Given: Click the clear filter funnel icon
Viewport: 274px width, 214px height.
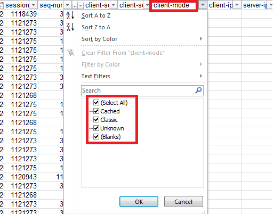Looking at the screenshot, I should 70,53.
